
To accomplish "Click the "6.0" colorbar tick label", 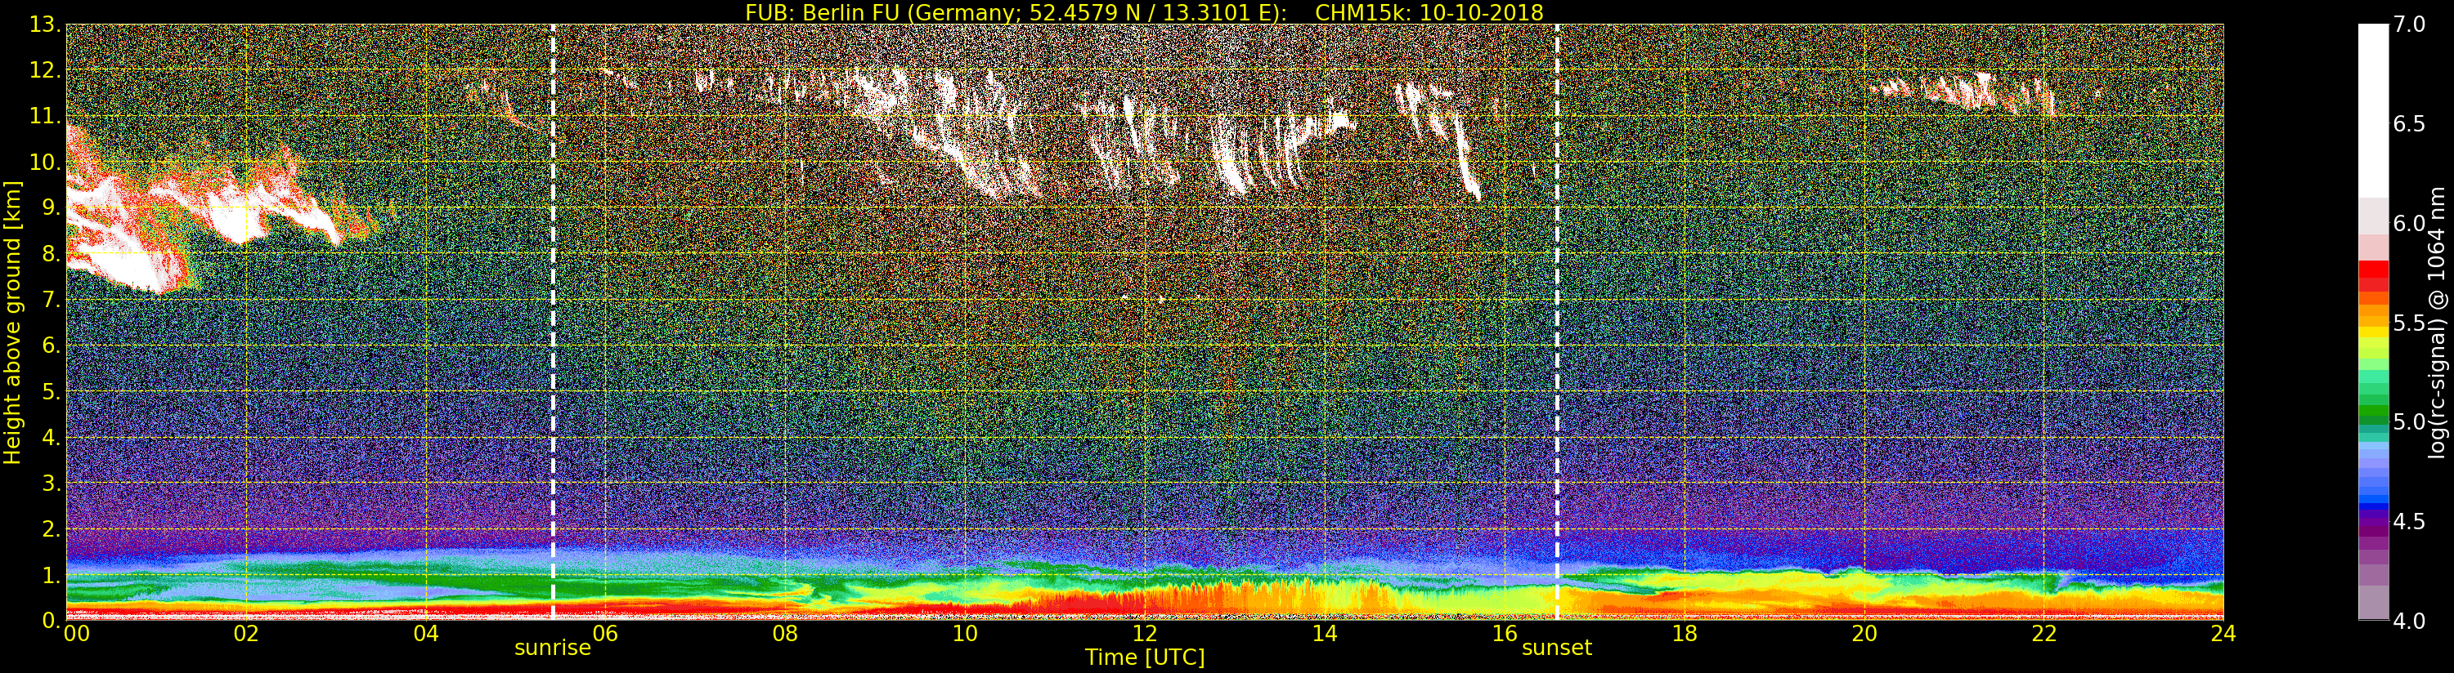I will click(x=2409, y=224).
